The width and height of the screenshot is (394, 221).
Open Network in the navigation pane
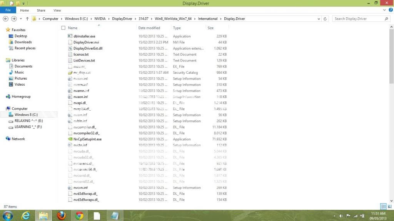click(x=18, y=139)
